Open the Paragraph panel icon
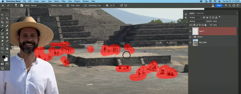Screen dimensions: 241x94 point(186,18)
